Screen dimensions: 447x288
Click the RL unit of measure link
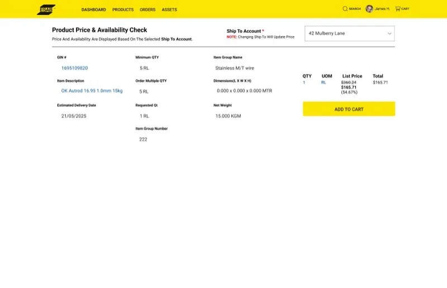(x=324, y=82)
